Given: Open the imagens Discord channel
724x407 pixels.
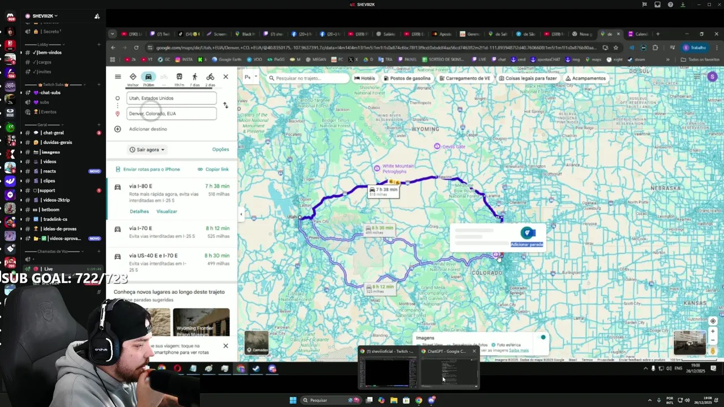Looking at the screenshot, I should [x=50, y=152].
